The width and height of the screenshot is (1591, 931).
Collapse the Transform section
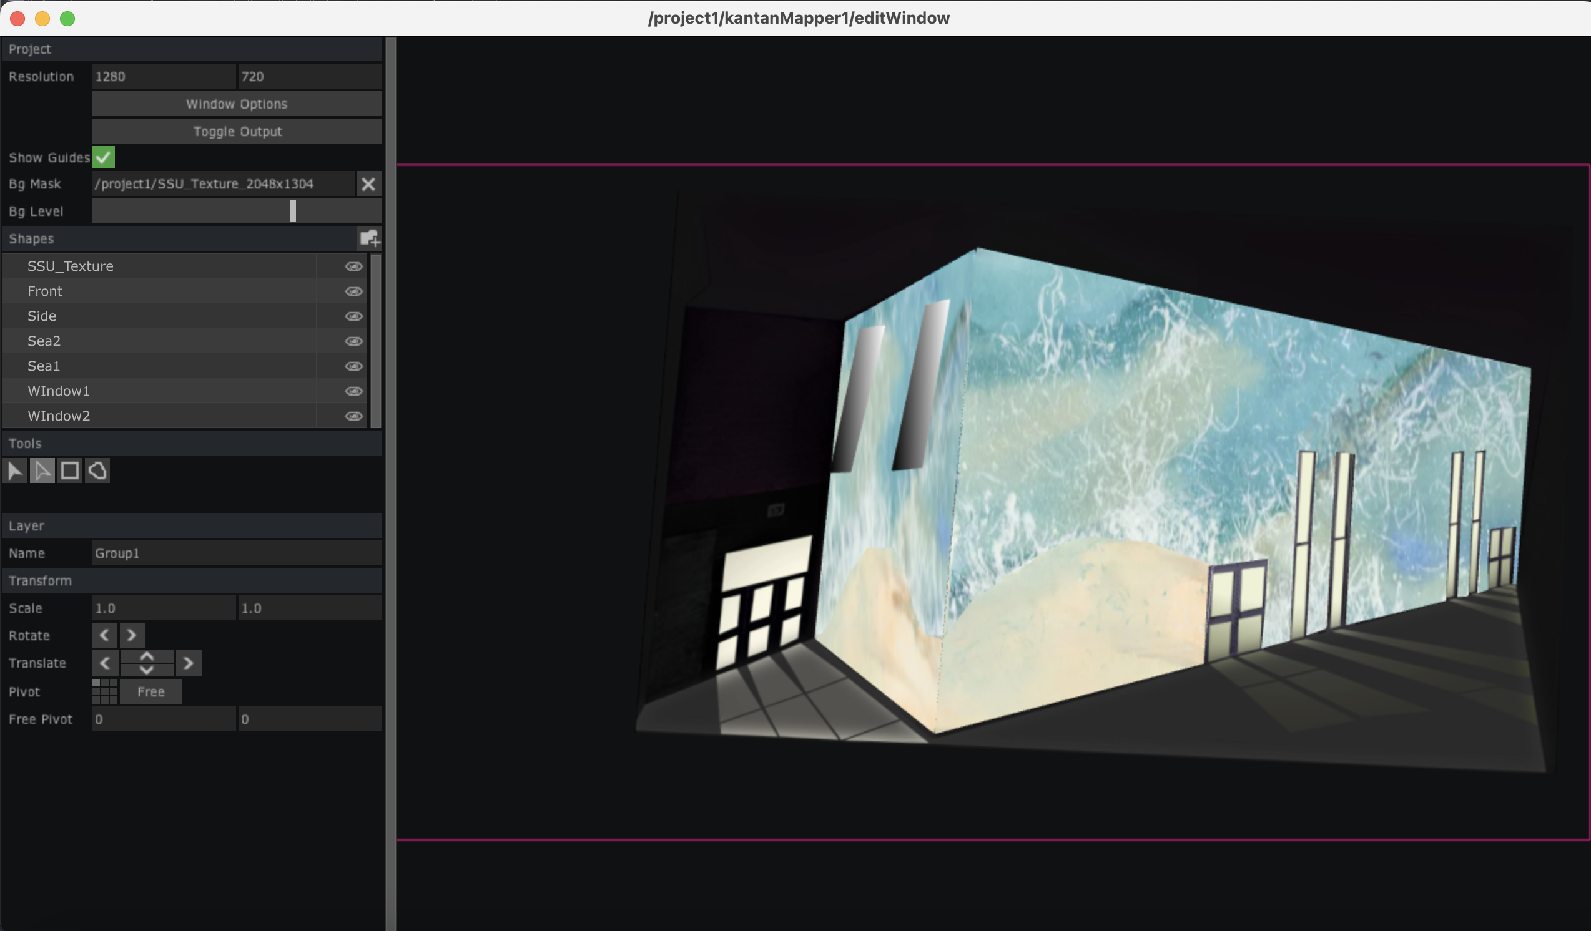[x=41, y=580]
